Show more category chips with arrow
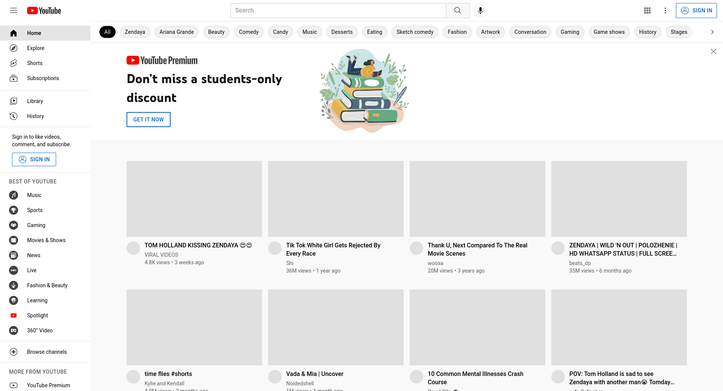Screen dimensions: 723x391 tap(712, 32)
